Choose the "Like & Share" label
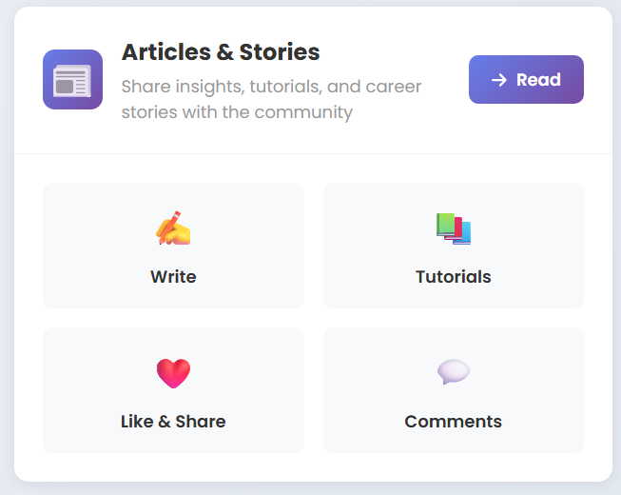621x495 pixels. tap(173, 422)
